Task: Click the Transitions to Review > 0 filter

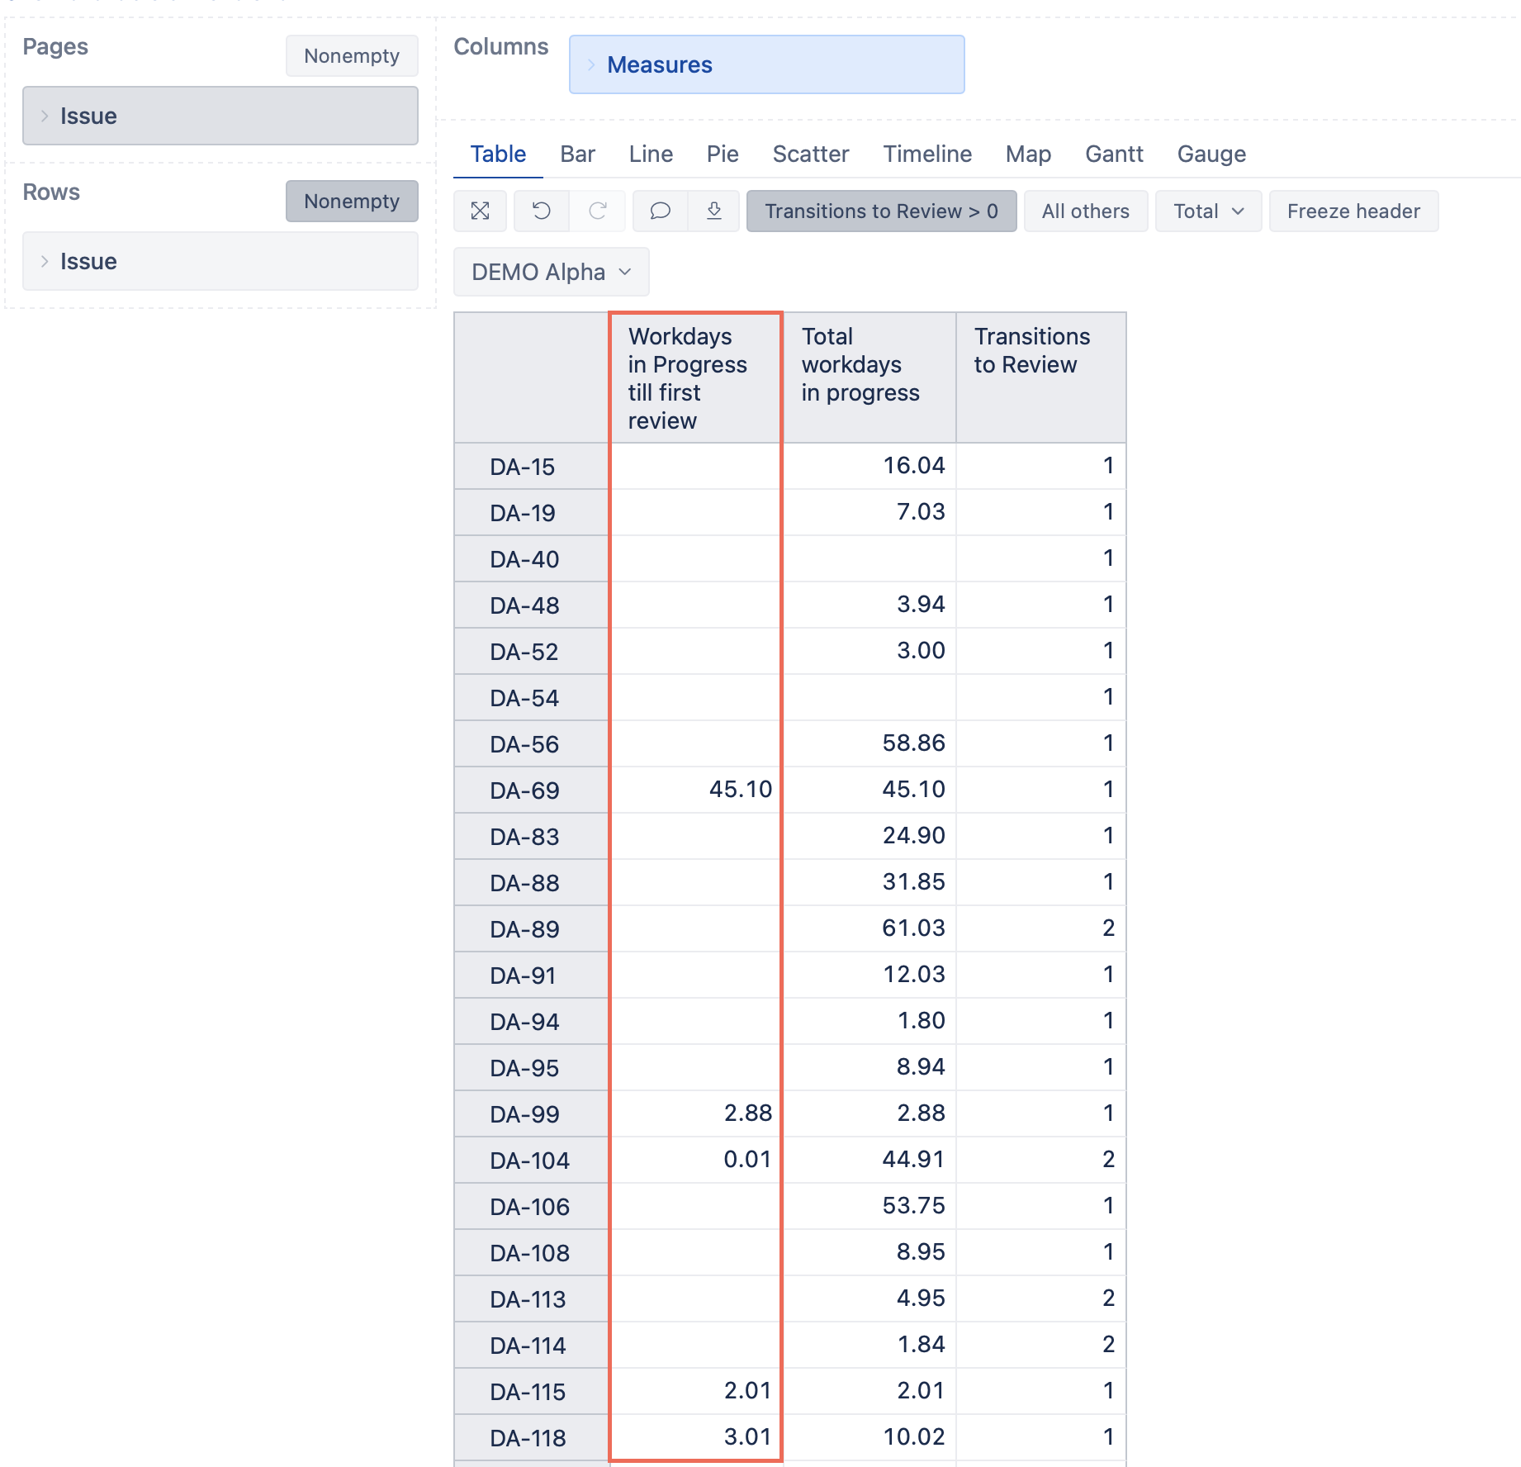Action: point(880,211)
